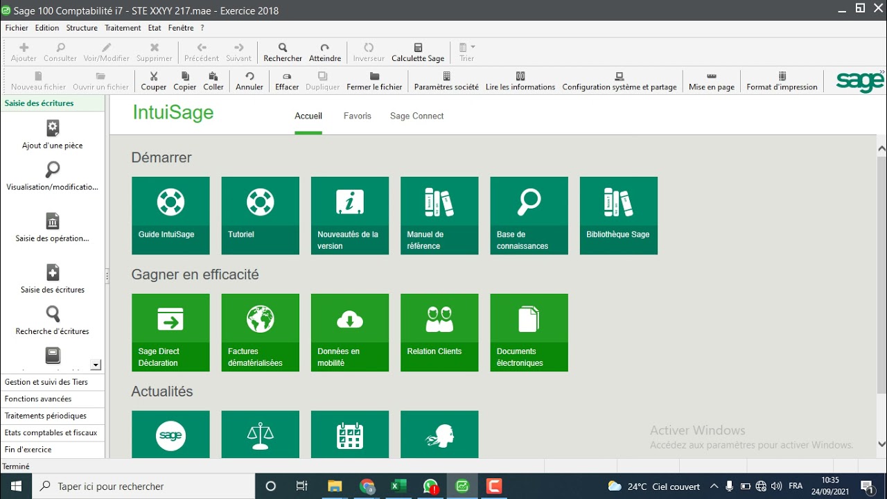This screenshot has height=499, width=887.
Task: Open the Edition menu
Action: pos(47,28)
